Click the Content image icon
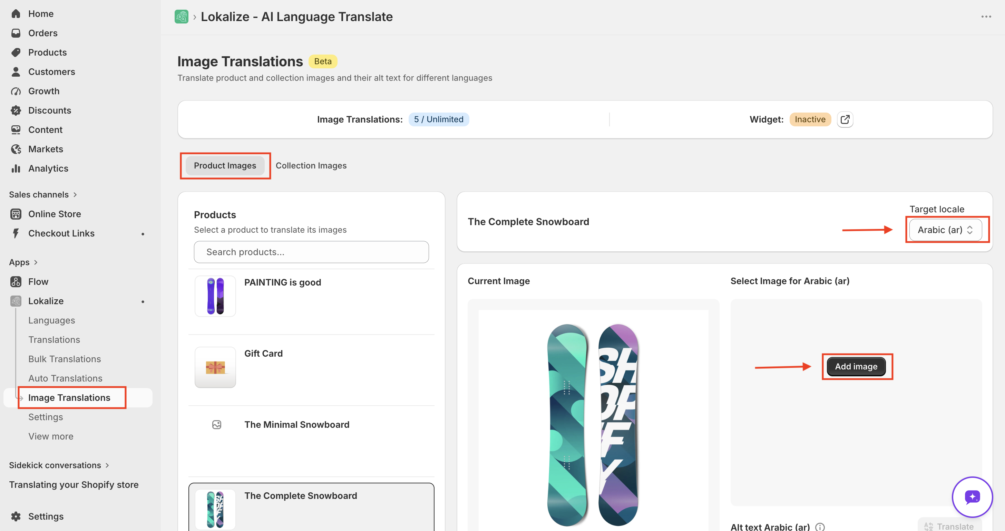Screen dimensions: 1005x531 pos(16,129)
